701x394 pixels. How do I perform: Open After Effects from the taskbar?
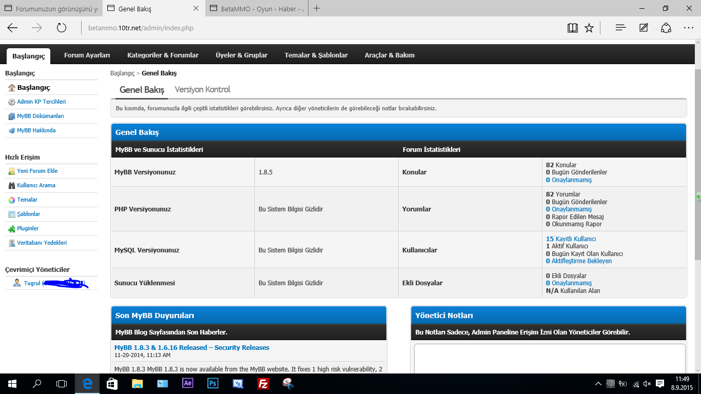click(x=187, y=383)
